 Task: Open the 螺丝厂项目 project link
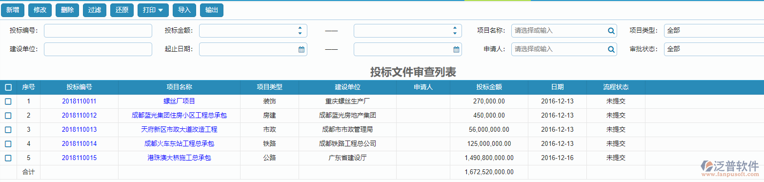179,101
